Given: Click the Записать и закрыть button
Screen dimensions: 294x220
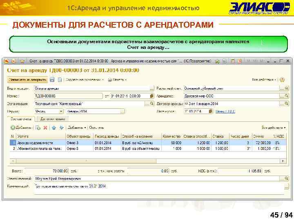Looking at the screenshot, I should point(27,80).
